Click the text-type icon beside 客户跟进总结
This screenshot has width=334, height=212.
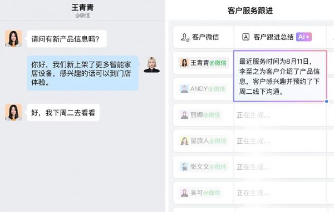point(245,37)
